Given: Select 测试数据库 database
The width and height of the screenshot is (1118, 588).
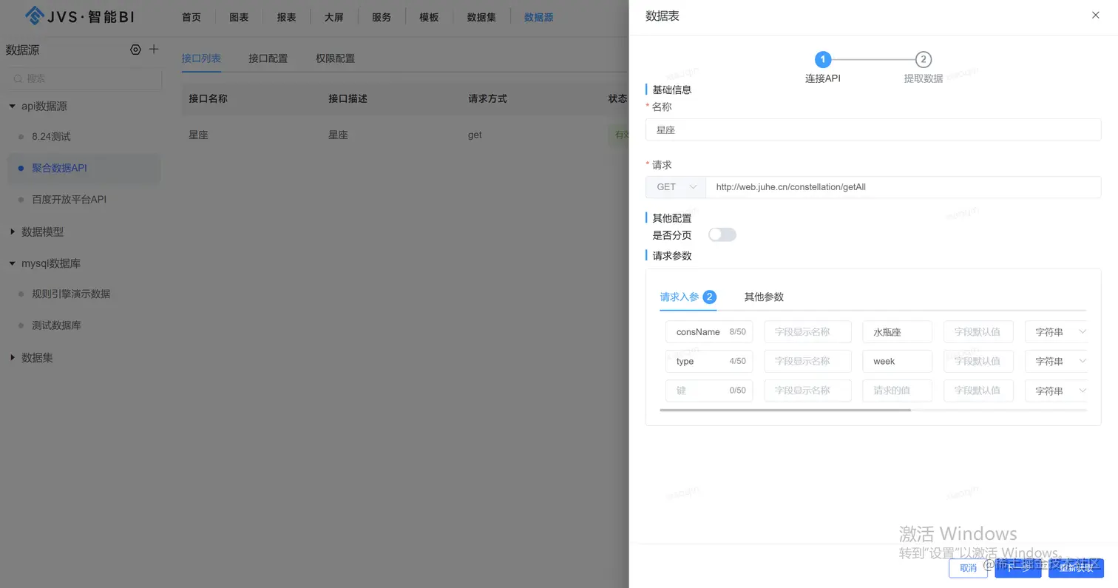Looking at the screenshot, I should [x=56, y=325].
